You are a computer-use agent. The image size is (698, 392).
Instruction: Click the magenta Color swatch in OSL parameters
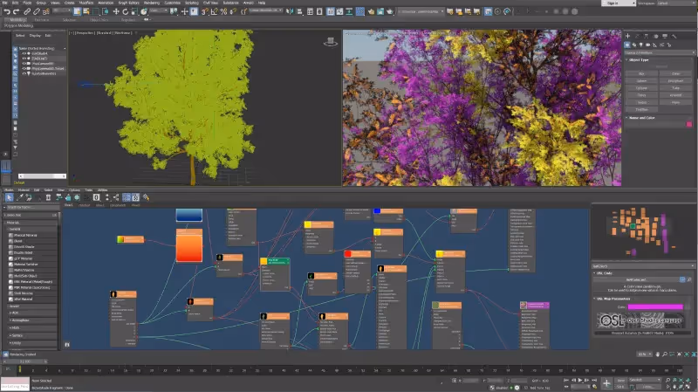(x=655, y=306)
